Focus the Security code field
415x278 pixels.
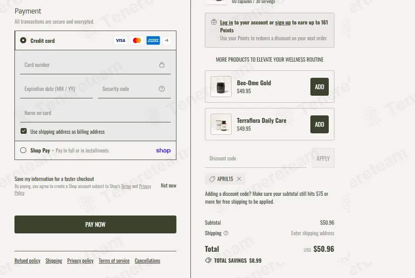coord(134,89)
